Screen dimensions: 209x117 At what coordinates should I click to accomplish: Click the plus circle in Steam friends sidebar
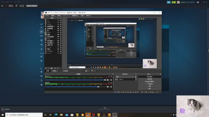click(42, 85)
